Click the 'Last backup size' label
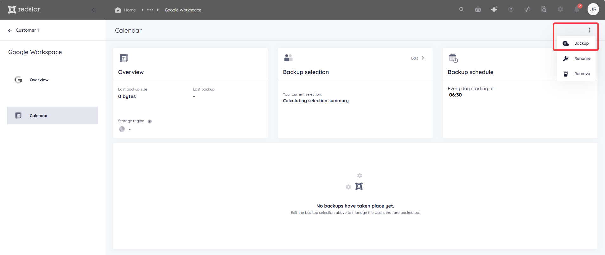605x255 pixels. point(133,89)
